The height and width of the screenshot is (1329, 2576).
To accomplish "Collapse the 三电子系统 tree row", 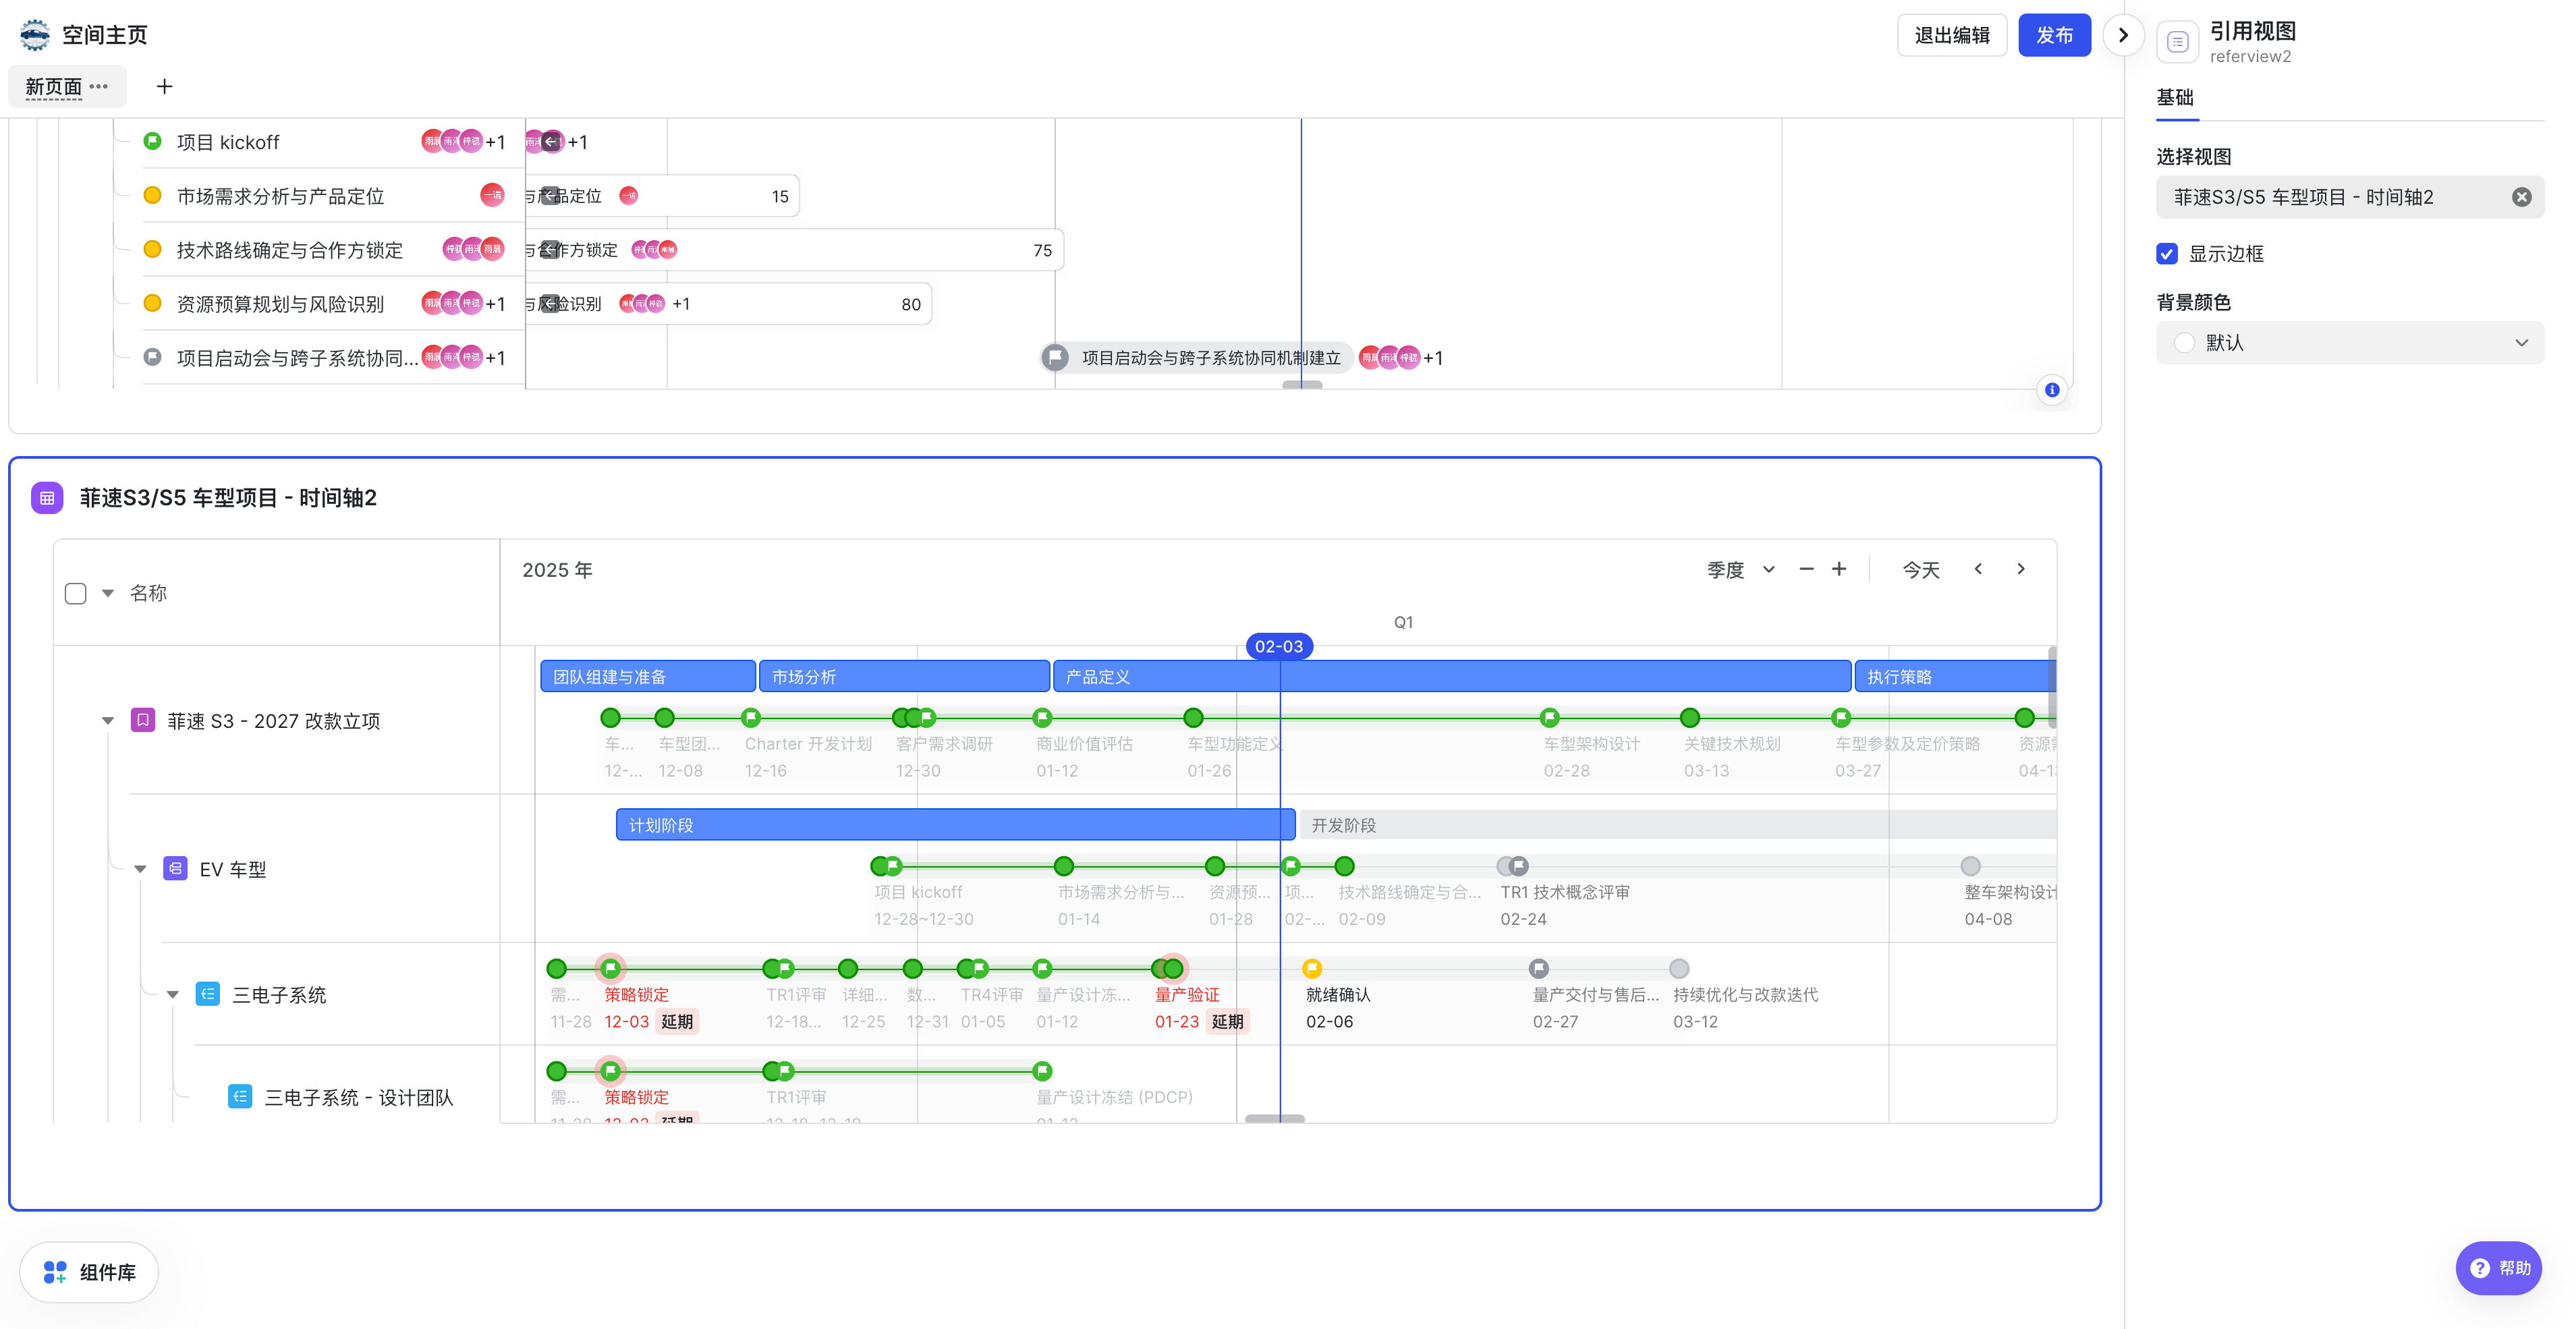I will (x=173, y=995).
